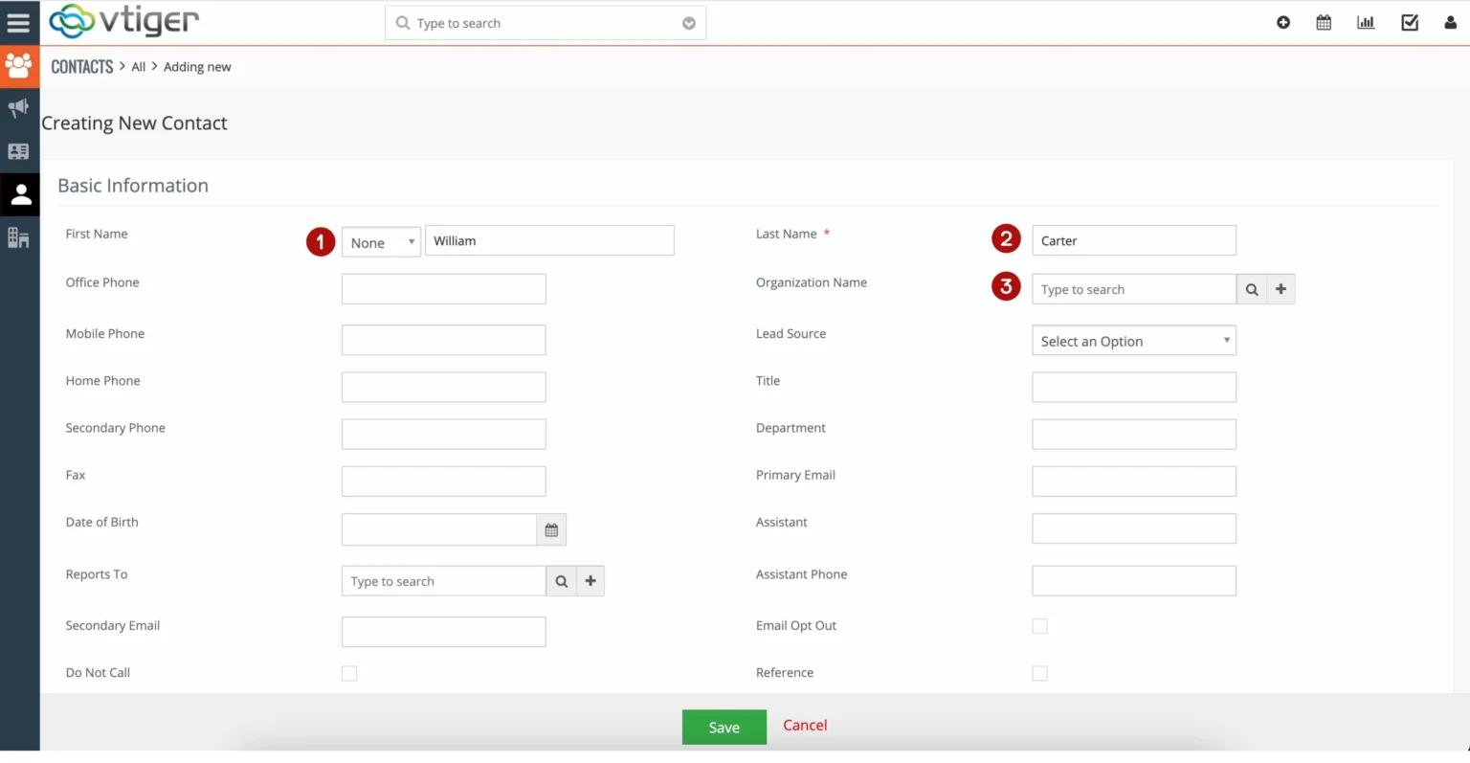Open the Contacts person icon in sidebar
Viewport: 1470px width, 763px height.
tap(19, 194)
